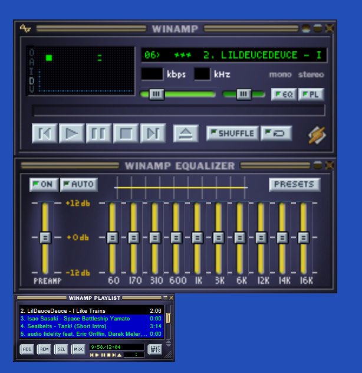Click the scrolling song title display
Screen dimensions: 362x373
tap(234, 55)
